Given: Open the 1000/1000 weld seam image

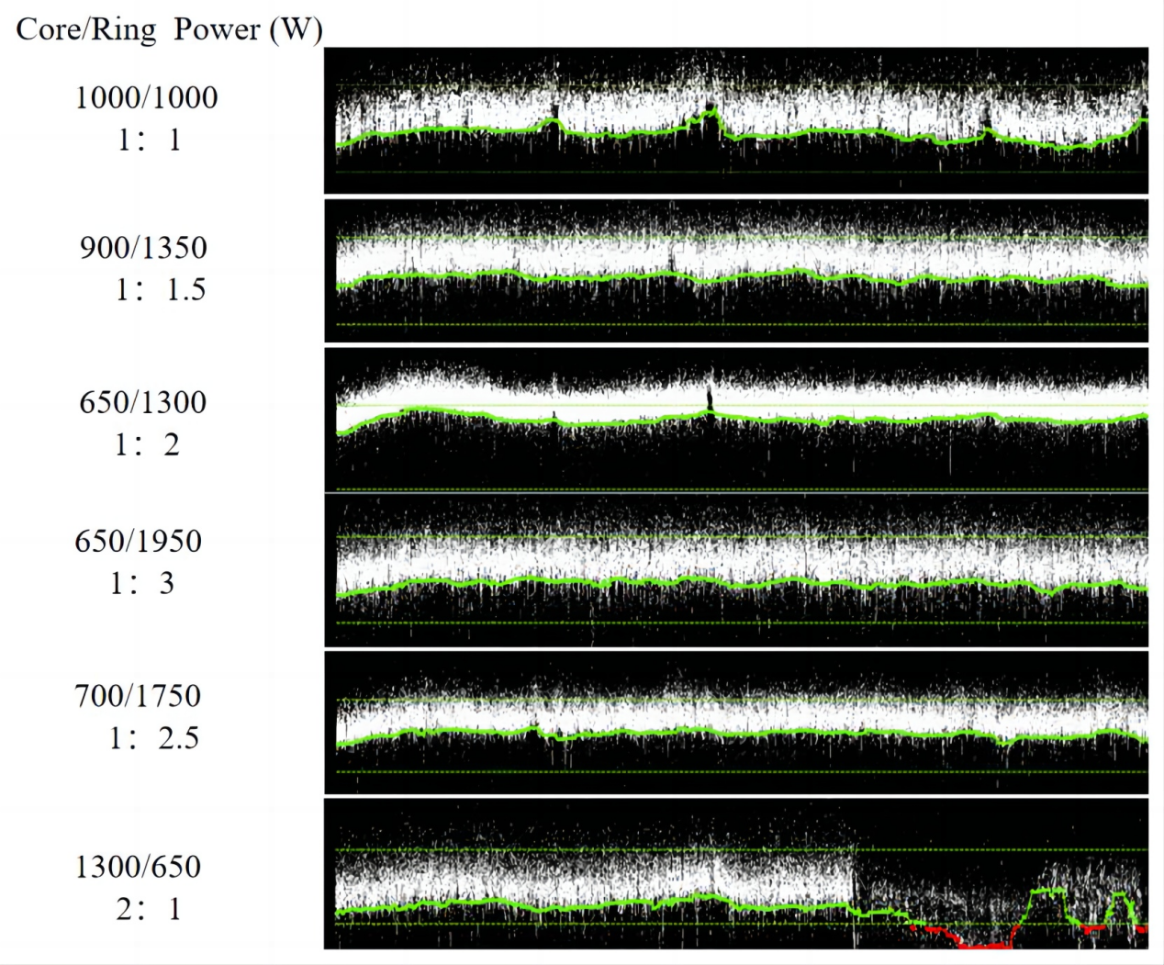Looking at the screenshot, I should [736, 120].
